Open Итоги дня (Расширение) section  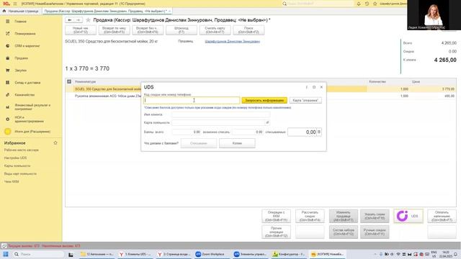click(32, 132)
